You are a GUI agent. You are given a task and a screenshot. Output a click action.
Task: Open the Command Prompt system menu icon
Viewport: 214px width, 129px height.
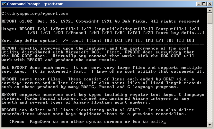(4, 4)
